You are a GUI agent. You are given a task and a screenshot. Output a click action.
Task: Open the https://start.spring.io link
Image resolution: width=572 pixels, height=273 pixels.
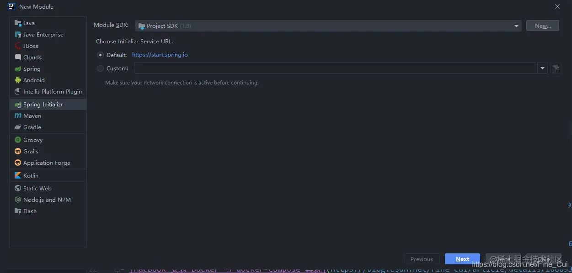[160, 55]
